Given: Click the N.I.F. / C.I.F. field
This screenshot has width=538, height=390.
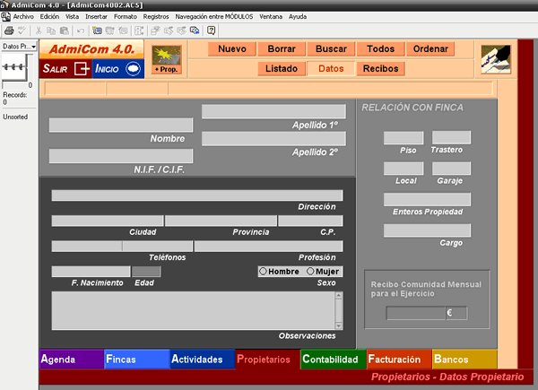Looking at the screenshot, I should click(x=121, y=156).
